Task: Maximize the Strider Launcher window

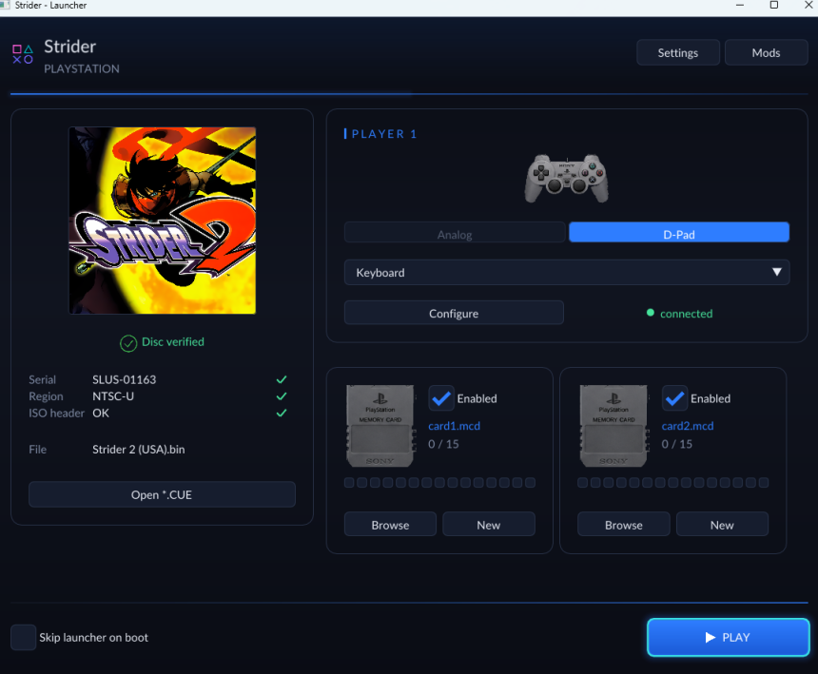Action: [x=773, y=5]
